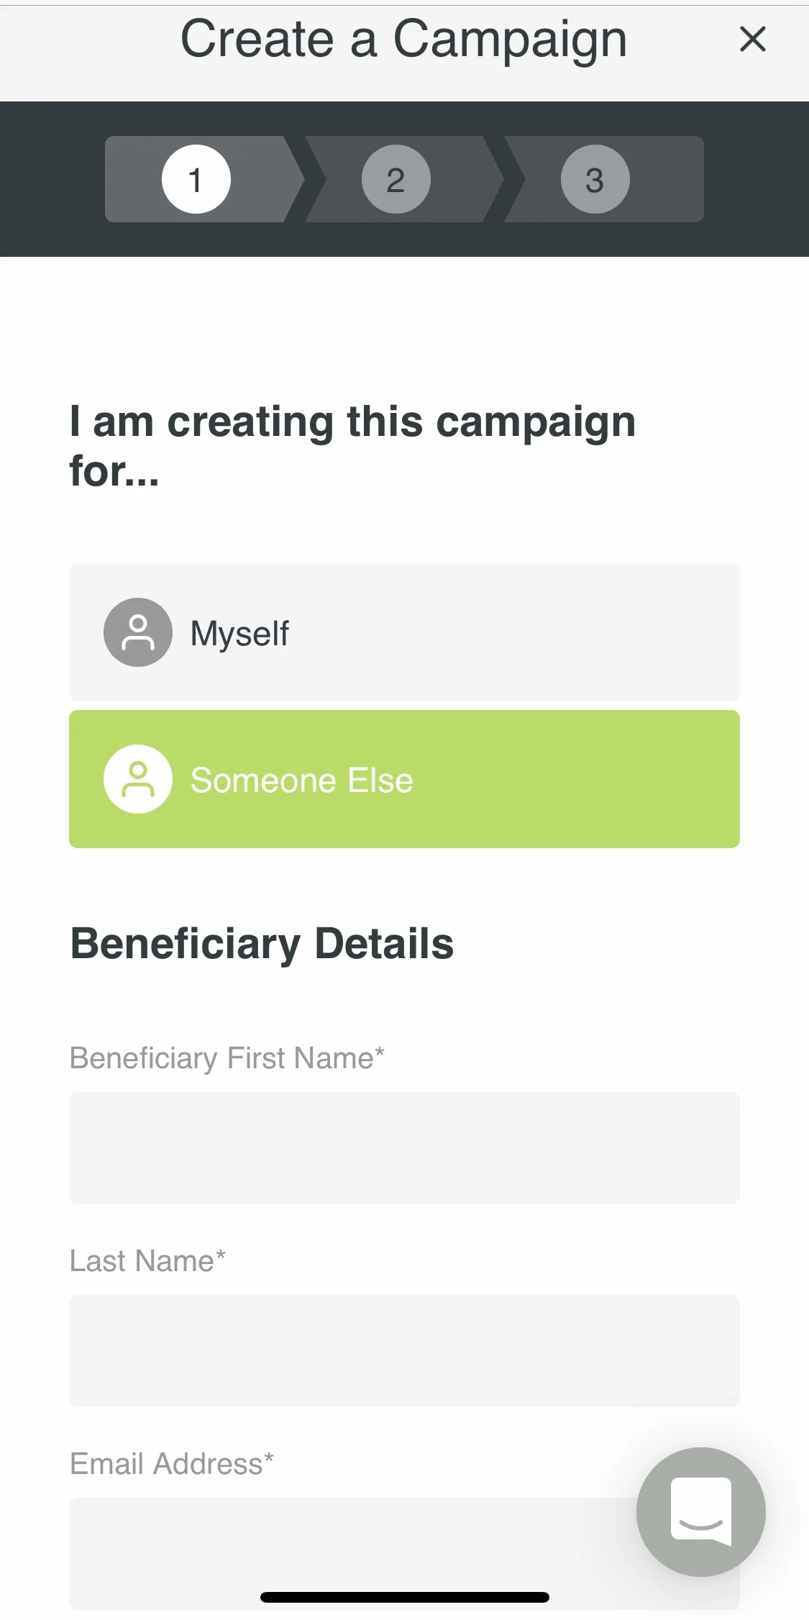Screen dimensions: 809x1620
Task: Click the Beneficiary First Name field
Action: click(404, 1148)
